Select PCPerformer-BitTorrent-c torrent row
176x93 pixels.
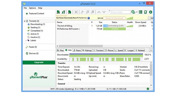104,29
